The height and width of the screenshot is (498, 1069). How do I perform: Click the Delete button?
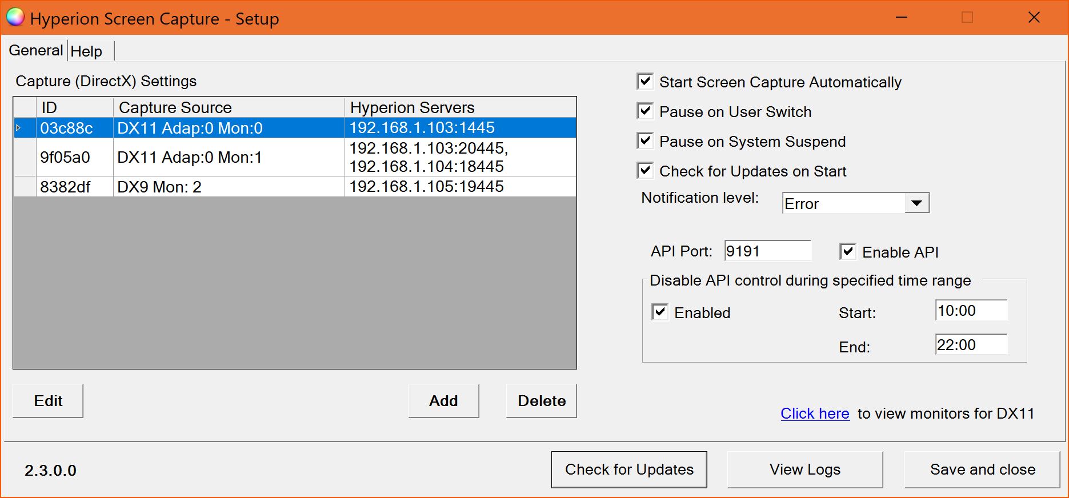542,401
